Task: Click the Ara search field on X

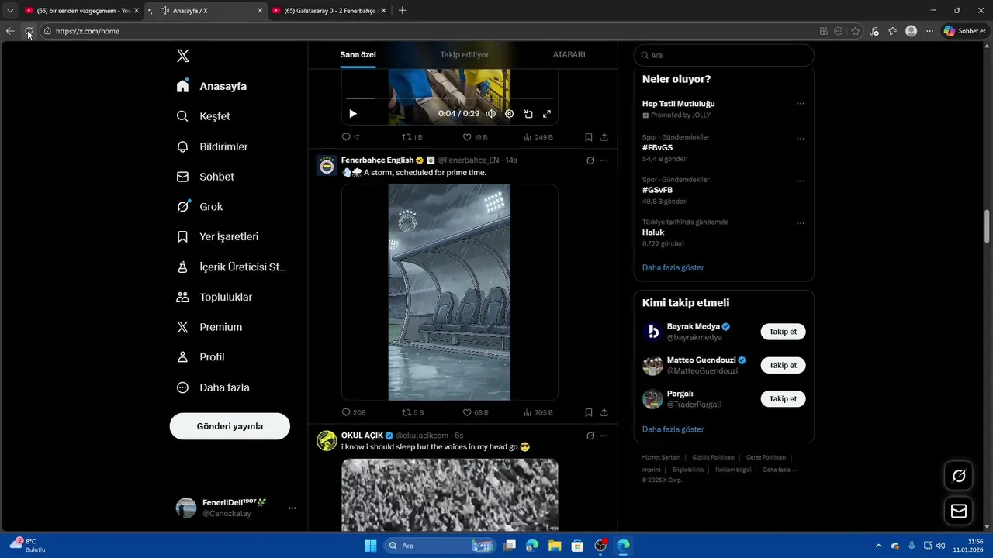Action: 724,56
